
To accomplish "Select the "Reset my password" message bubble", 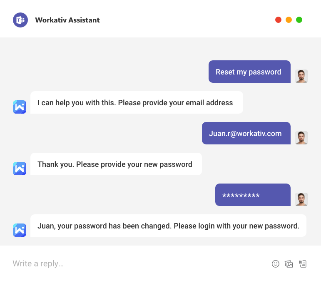I will tap(249, 72).
